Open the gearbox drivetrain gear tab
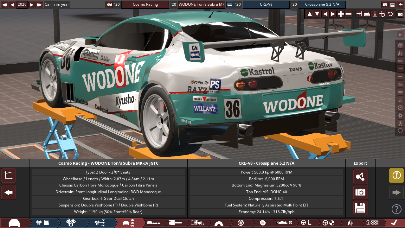 click(219, 223)
